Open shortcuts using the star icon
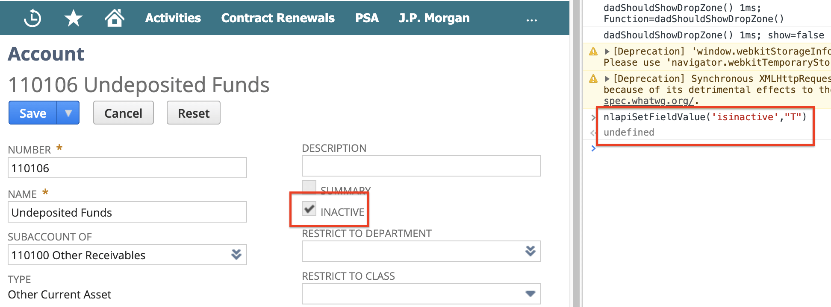The image size is (831, 307). point(73,17)
